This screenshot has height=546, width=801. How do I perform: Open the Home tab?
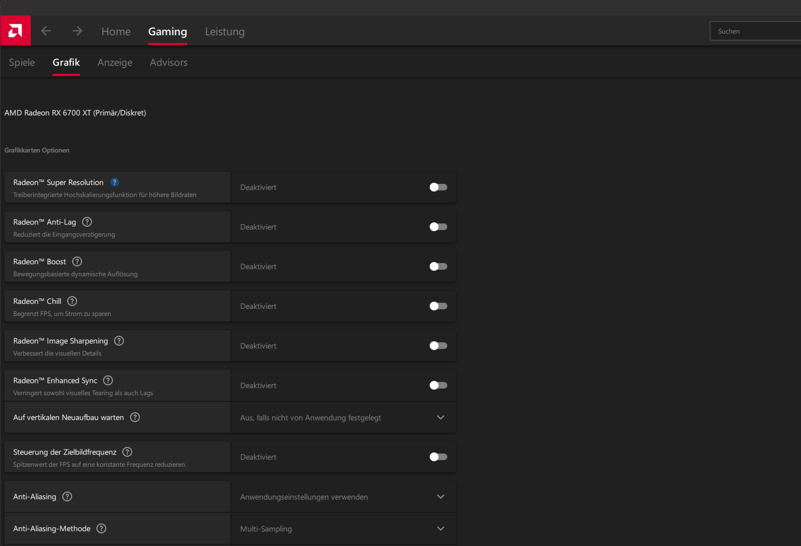point(116,31)
